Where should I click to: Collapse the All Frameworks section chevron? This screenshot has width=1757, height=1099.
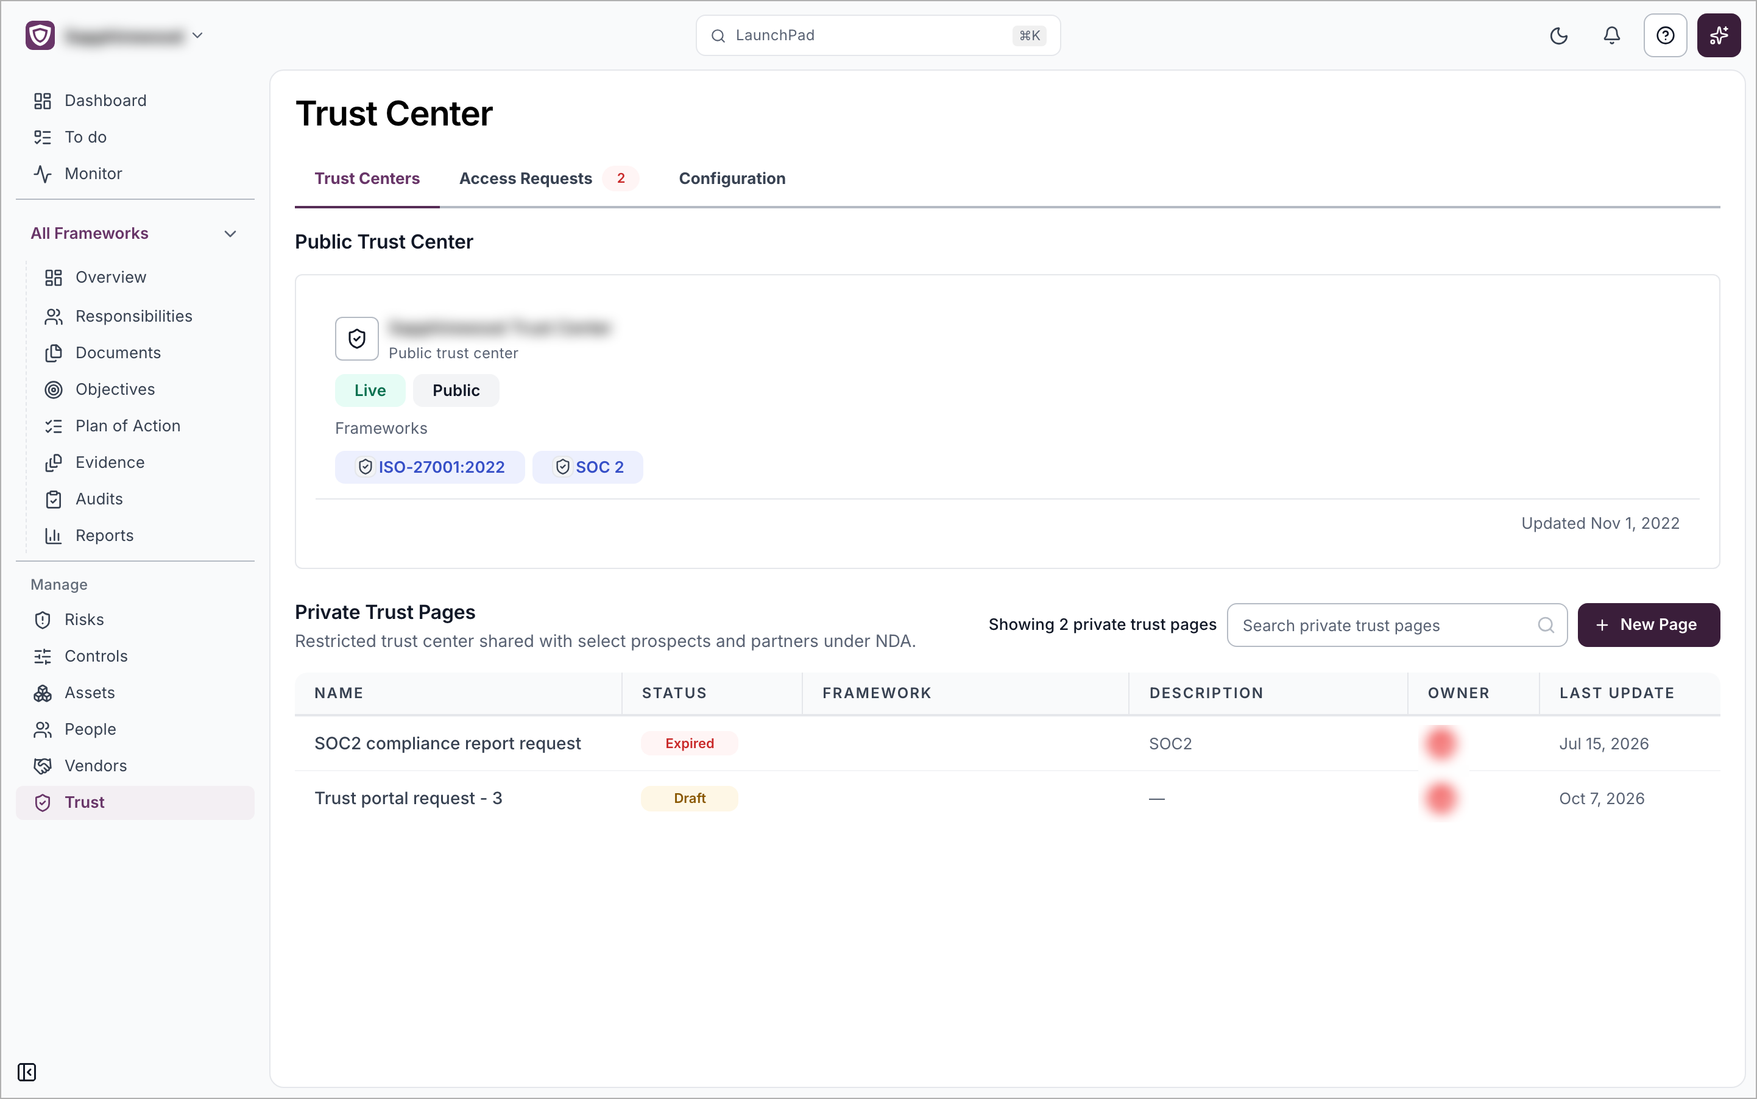point(230,233)
